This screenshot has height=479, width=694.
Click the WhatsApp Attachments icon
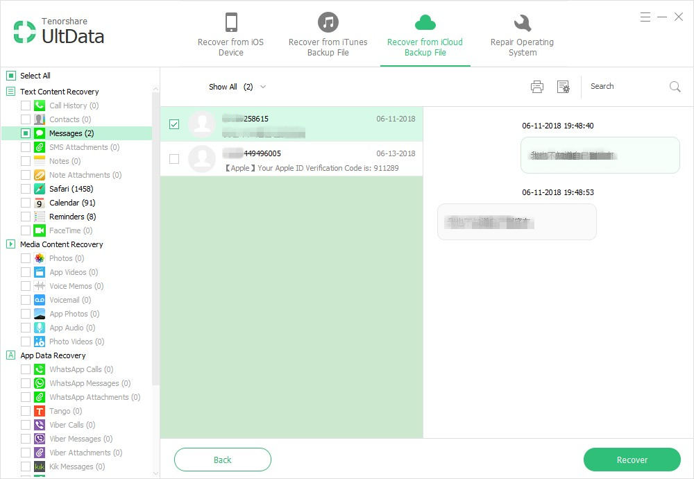point(40,397)
